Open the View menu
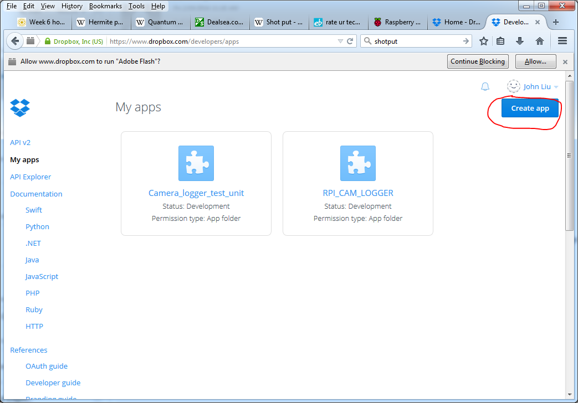 pyautogui.click(x=48, y=6)
